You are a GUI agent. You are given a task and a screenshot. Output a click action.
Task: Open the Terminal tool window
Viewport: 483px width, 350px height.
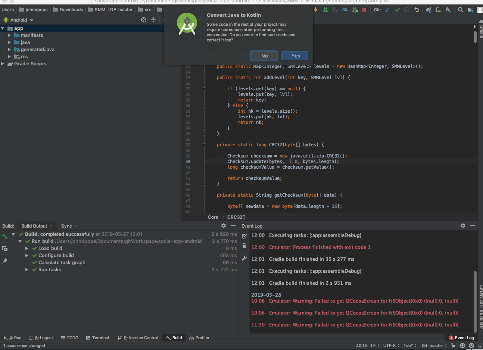coord(97,338)
